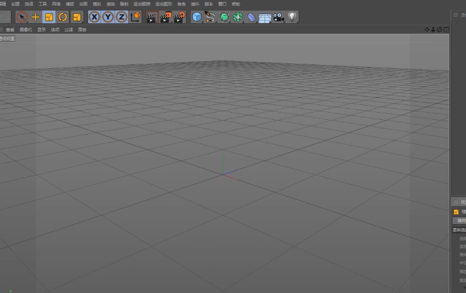Image resolution: width=466 pixels, height=293 pixels.
Task: Activate the Rotate tool icon
Action: (62, 17)
